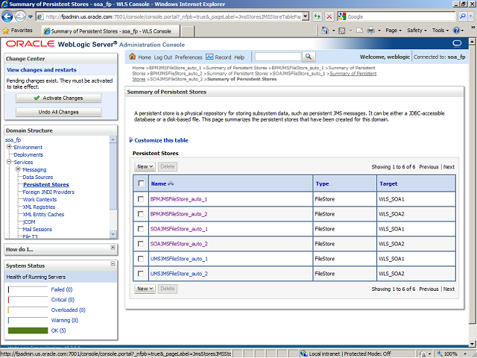Open the New dropdown above the table

click(145, 166)
